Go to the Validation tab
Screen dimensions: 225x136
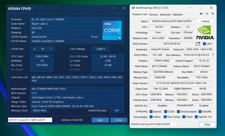(x=178, y=15)
